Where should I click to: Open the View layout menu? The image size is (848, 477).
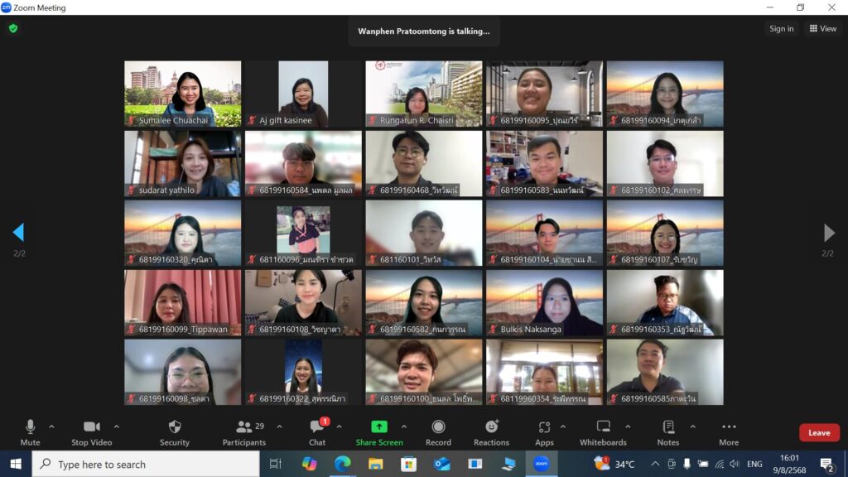click(823, 29)
